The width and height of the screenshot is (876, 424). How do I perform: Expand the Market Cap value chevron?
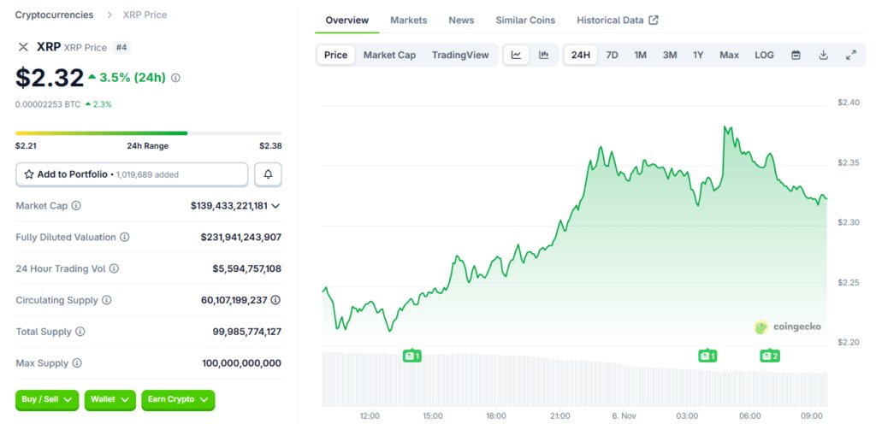(275, 206)
